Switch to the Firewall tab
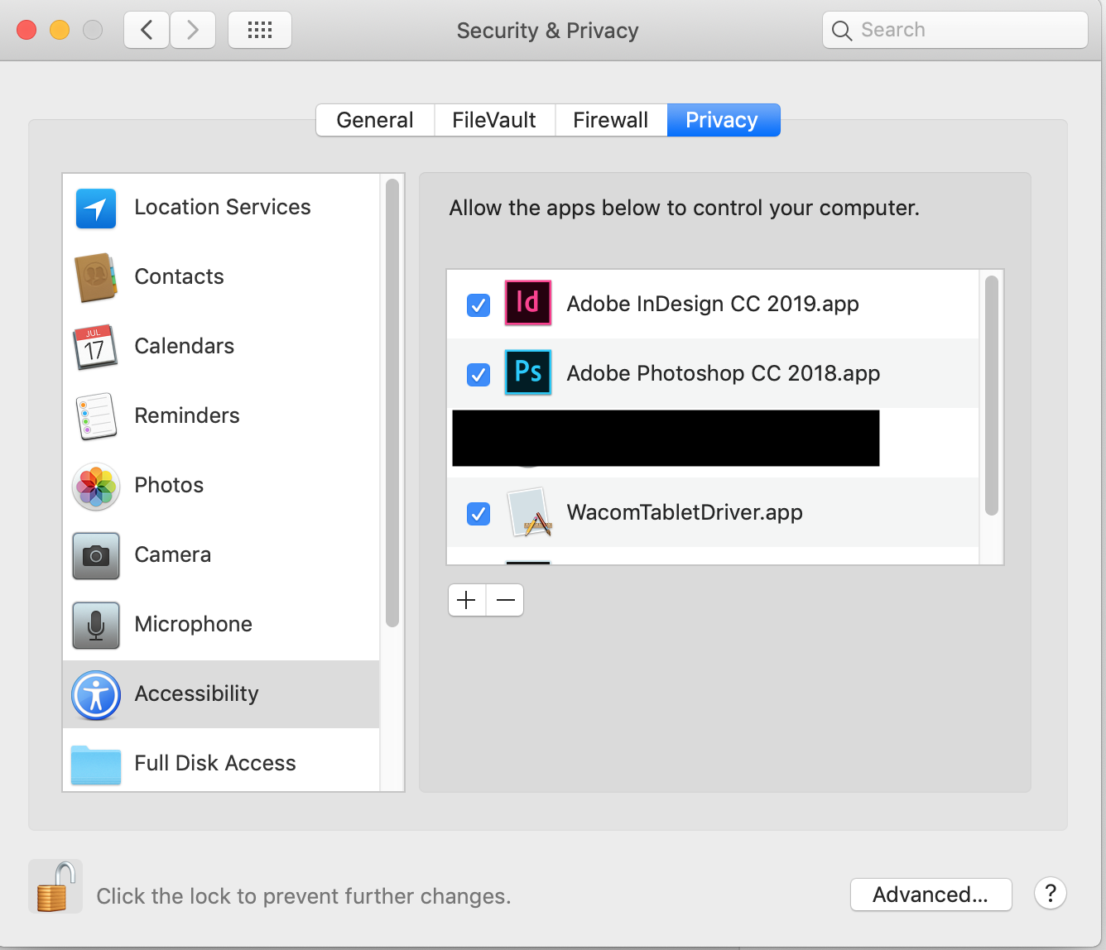The width and height of the screenshot is (1106, 950). pyautogui.click(x=611, y=120)
